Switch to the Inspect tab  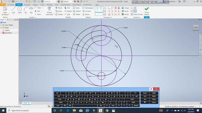tap(35, 5)
